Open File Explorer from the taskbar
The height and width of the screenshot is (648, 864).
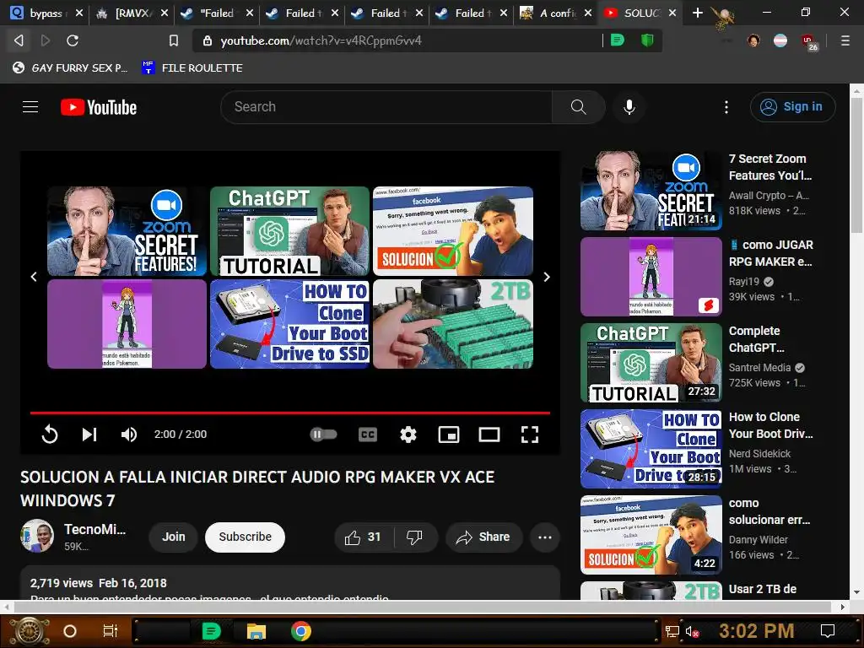(256, 631)
